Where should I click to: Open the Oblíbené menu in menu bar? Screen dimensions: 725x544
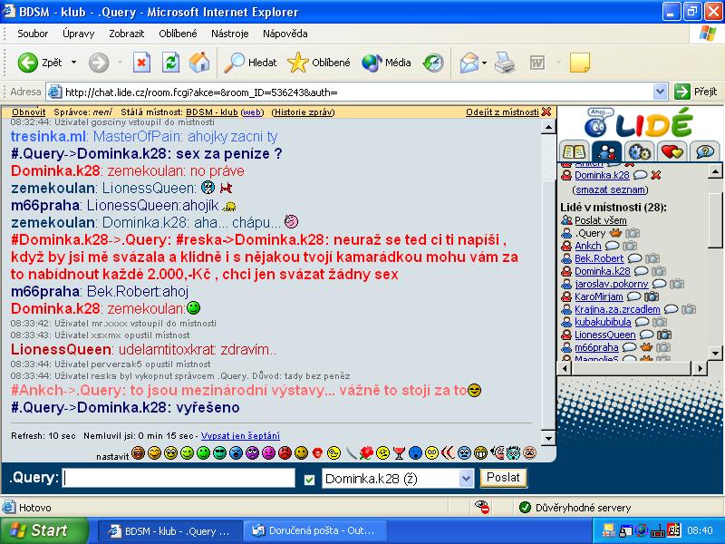[178, 34]
